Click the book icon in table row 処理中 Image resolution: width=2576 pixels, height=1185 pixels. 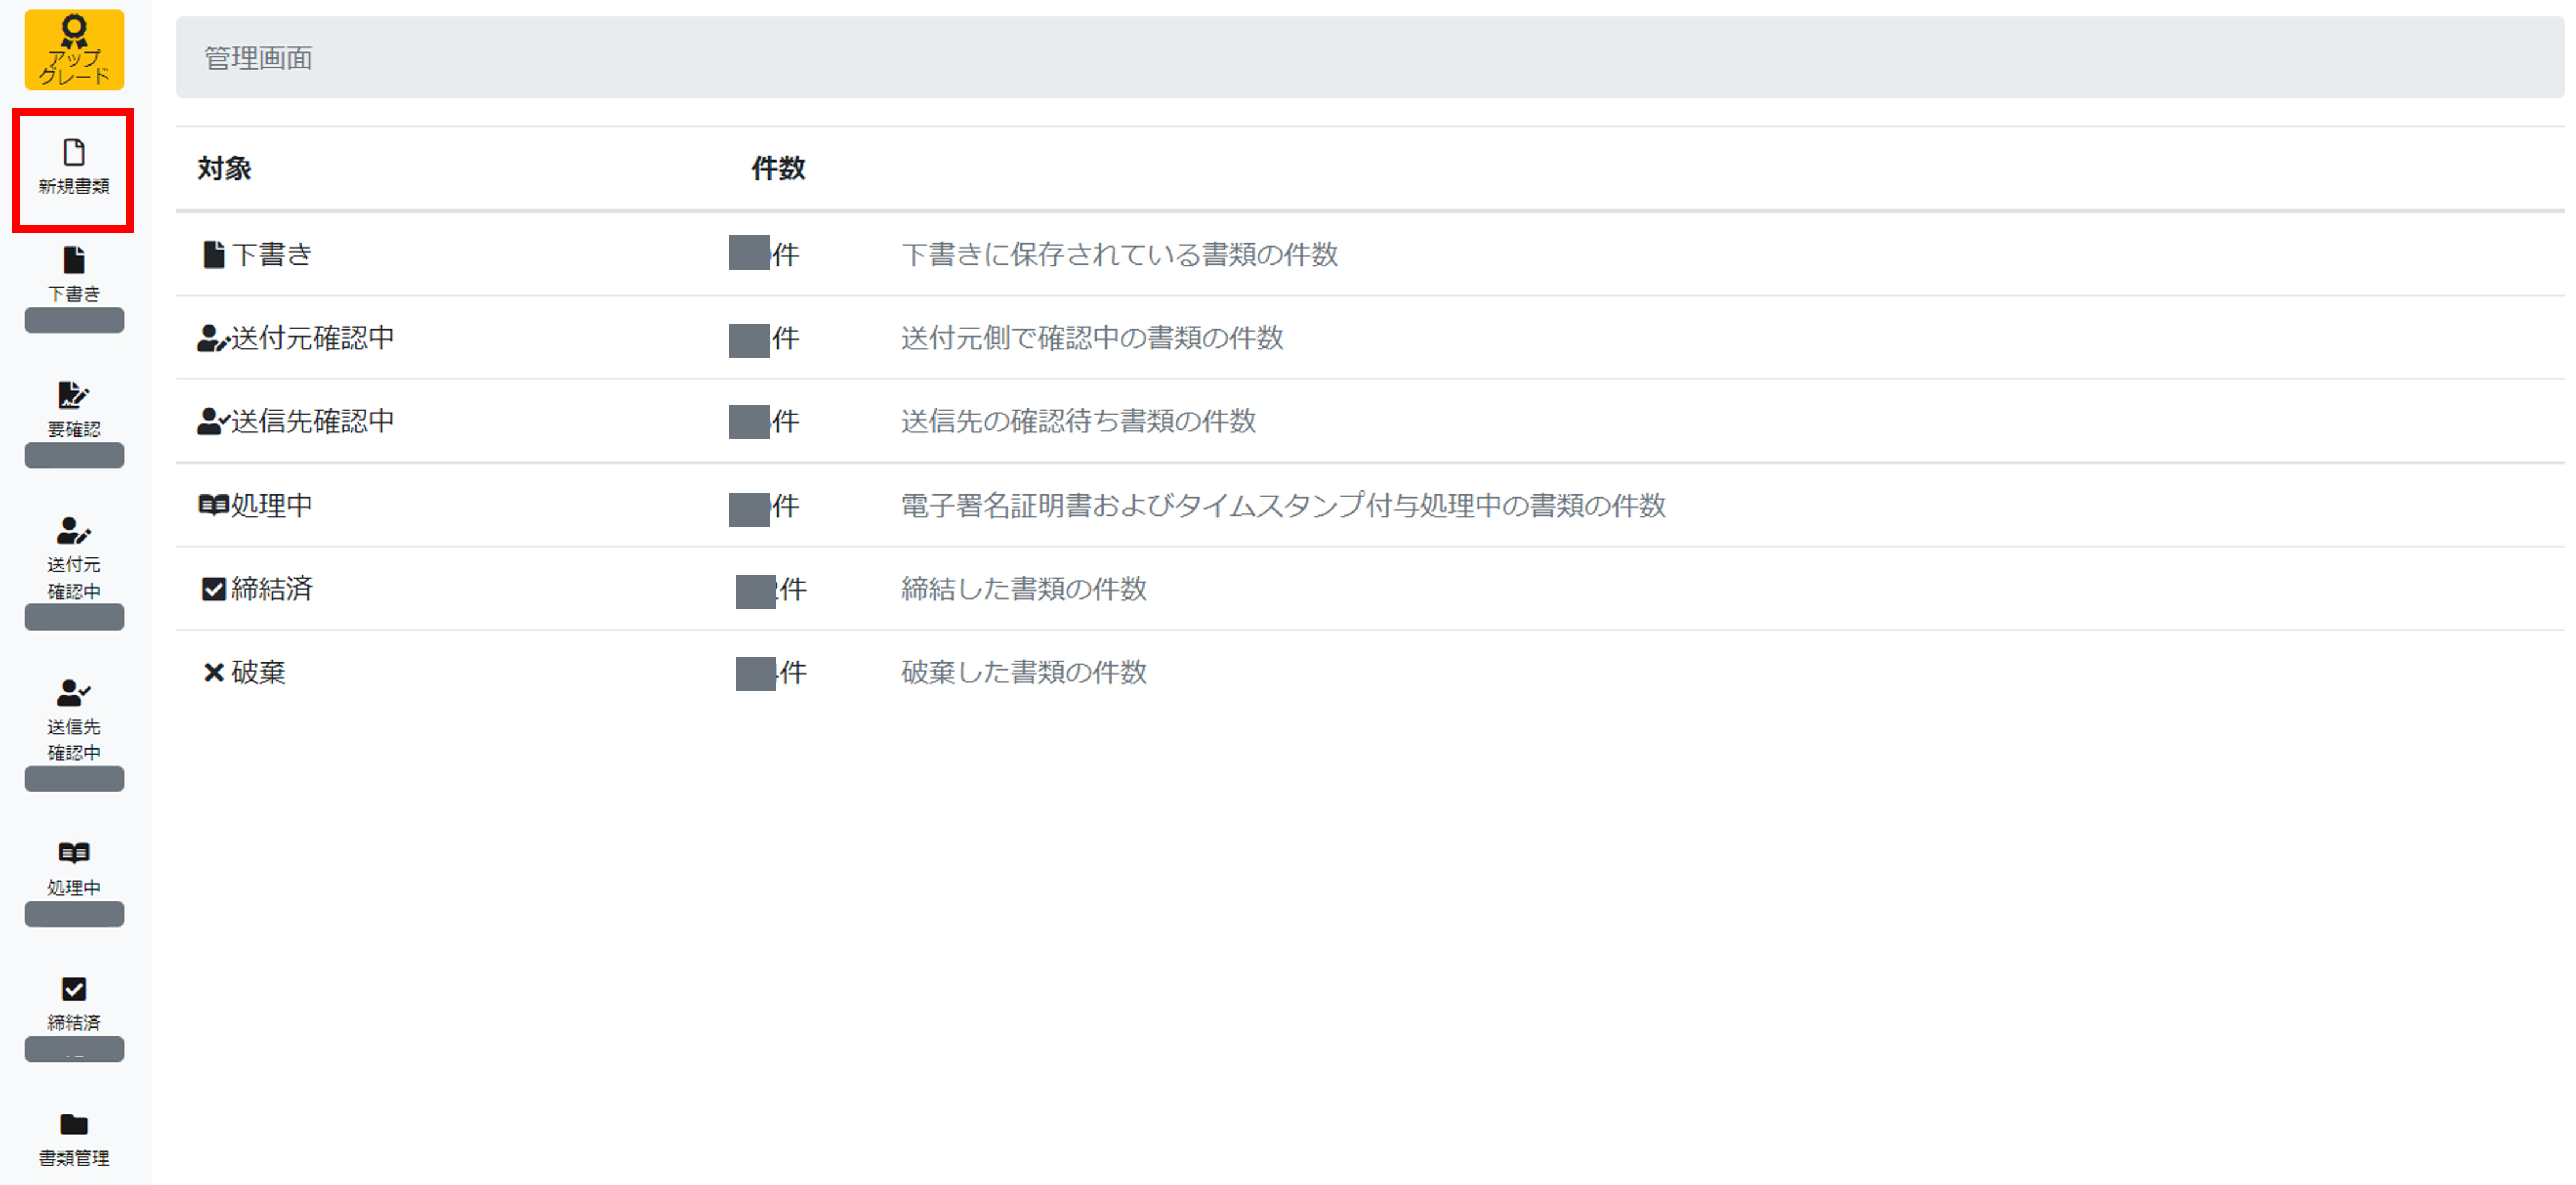pyautogui.click(x=213, y=506)
